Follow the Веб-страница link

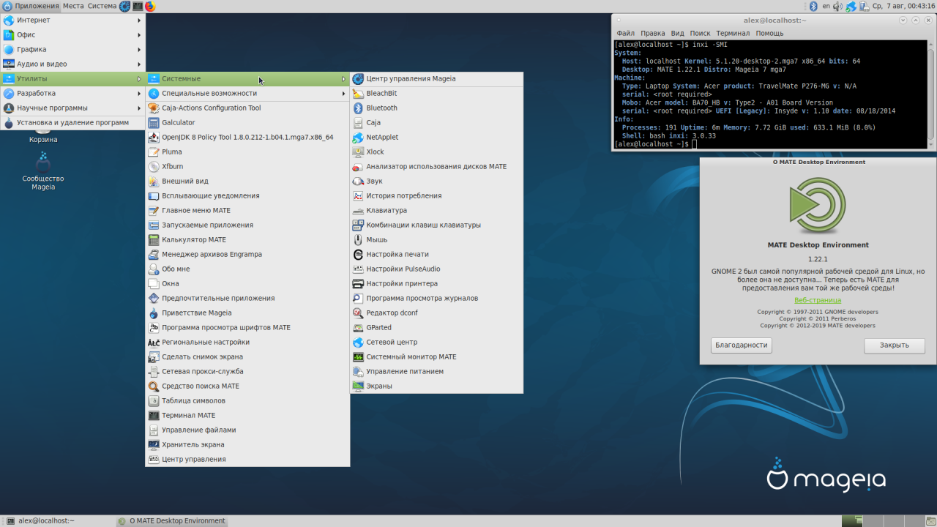pyautogui.click(x=818, y=301)
